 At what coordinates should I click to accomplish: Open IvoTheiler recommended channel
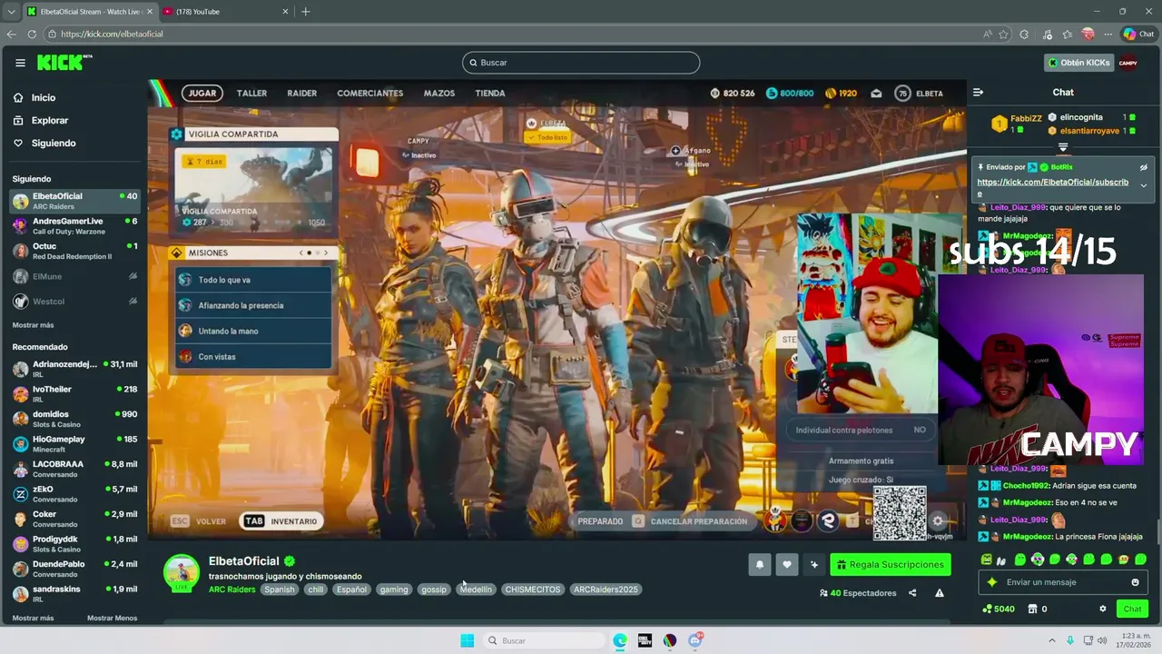[x=74, y=393]
